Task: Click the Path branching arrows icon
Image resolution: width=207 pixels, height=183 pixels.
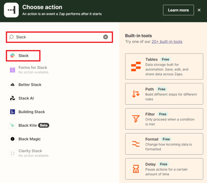Action: (136, 94)
